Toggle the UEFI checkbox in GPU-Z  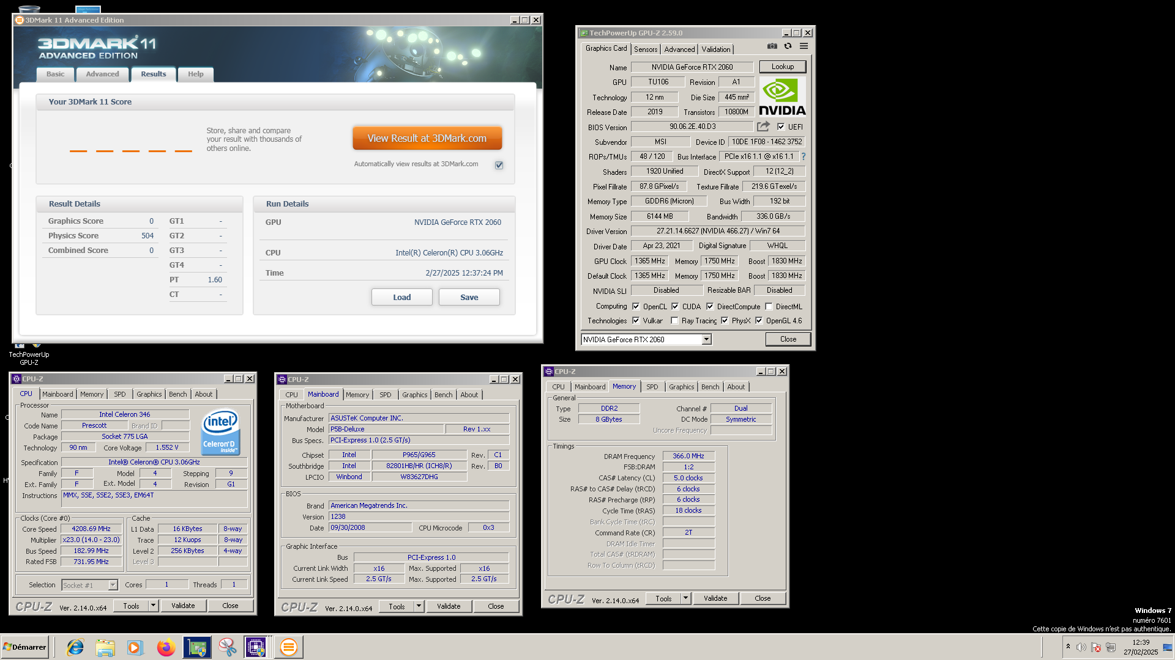[x=781, y=127]
